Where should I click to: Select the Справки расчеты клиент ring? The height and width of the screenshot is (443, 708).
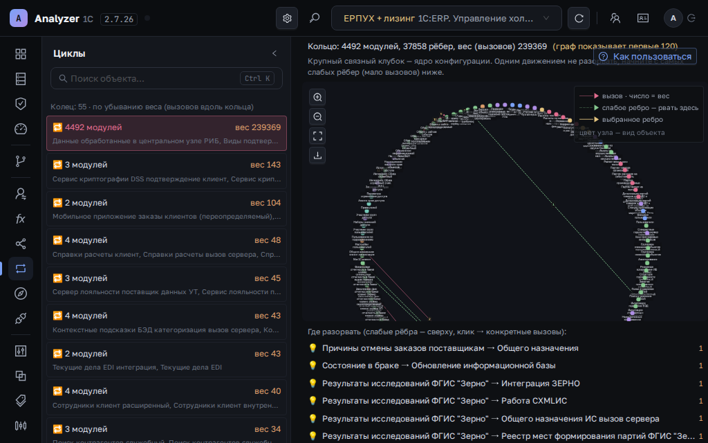pos(167,246)
